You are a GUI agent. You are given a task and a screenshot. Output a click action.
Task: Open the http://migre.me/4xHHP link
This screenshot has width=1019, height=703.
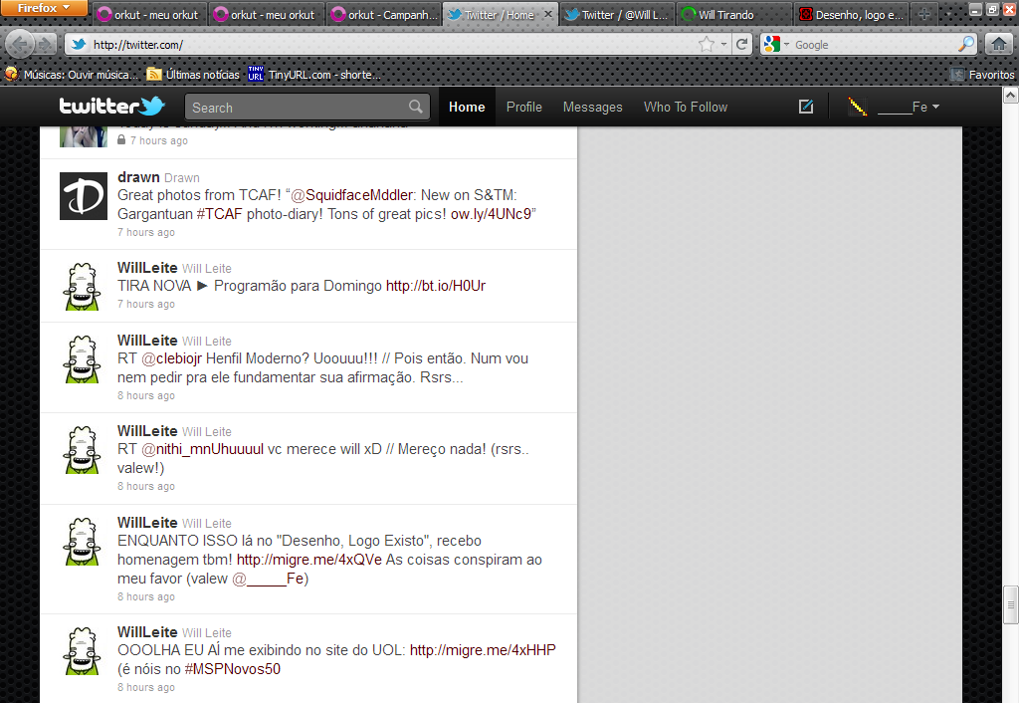(483, 649)
